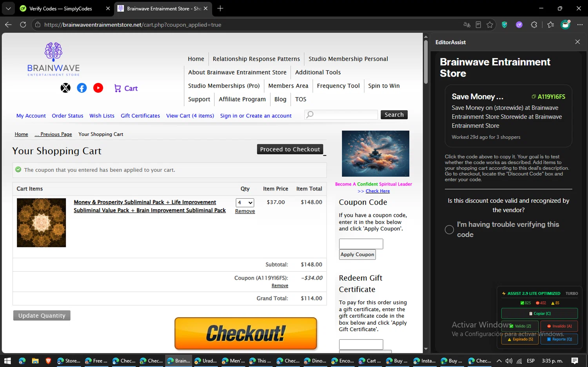
Task: Click the product mandala thumbnail image
Action: coord(41,223)
